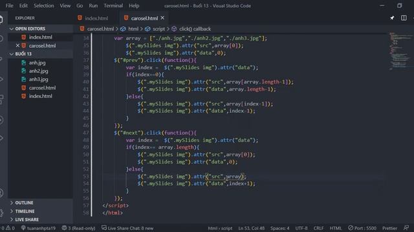The image size is (414, 232).
Task: Click the pin icon in editor toolbar
Action: 393,18
